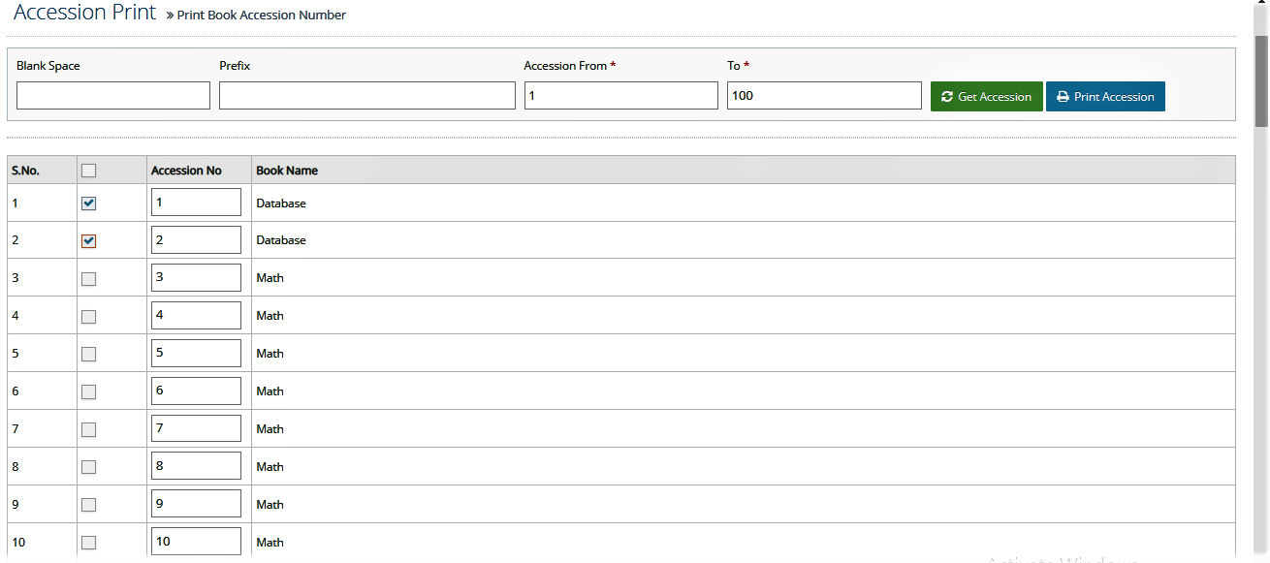Click the Accession From field

click(x=621, y=95)
